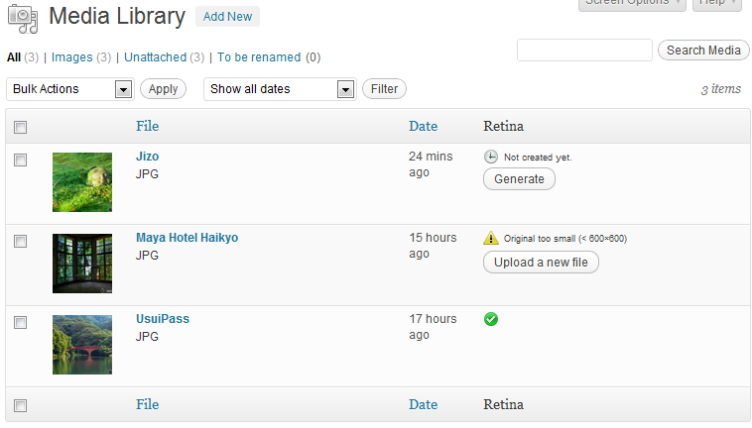Open the Jizo image thumbnail
This screenshot has width=752, height=428.
click(x=82, y=182)
